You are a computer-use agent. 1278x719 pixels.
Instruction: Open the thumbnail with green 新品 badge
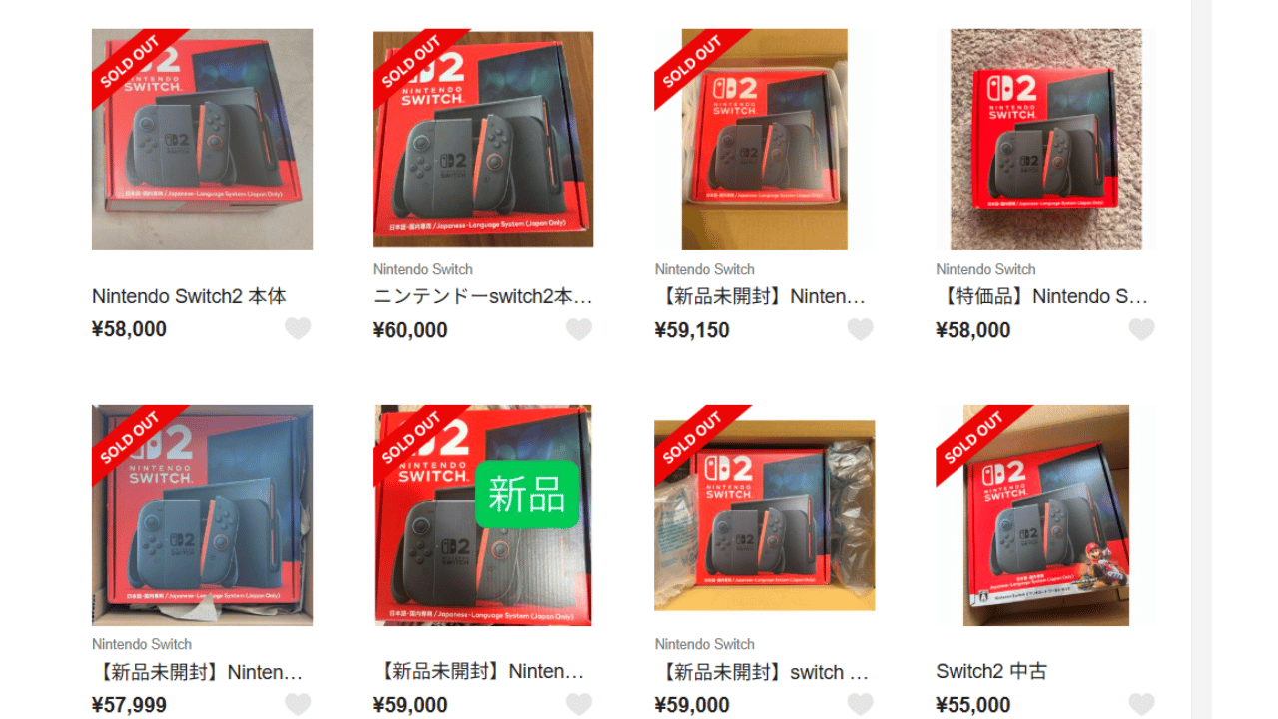[x=483, y=515]
